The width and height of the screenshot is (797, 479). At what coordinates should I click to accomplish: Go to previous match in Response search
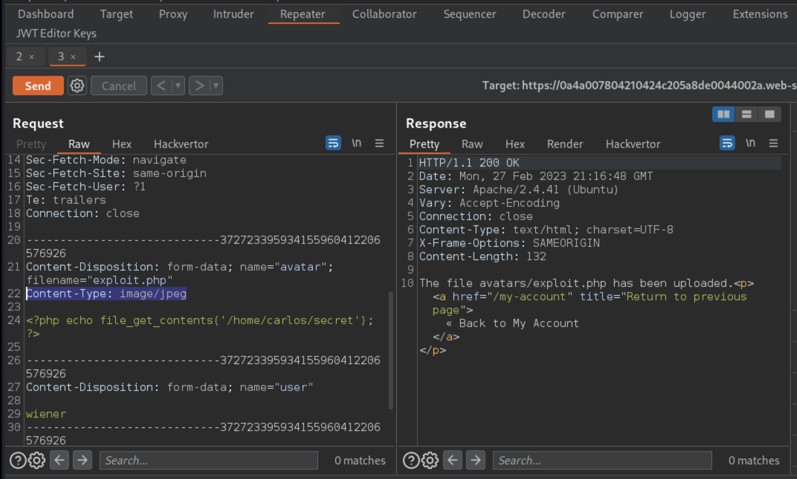[453, 460]
